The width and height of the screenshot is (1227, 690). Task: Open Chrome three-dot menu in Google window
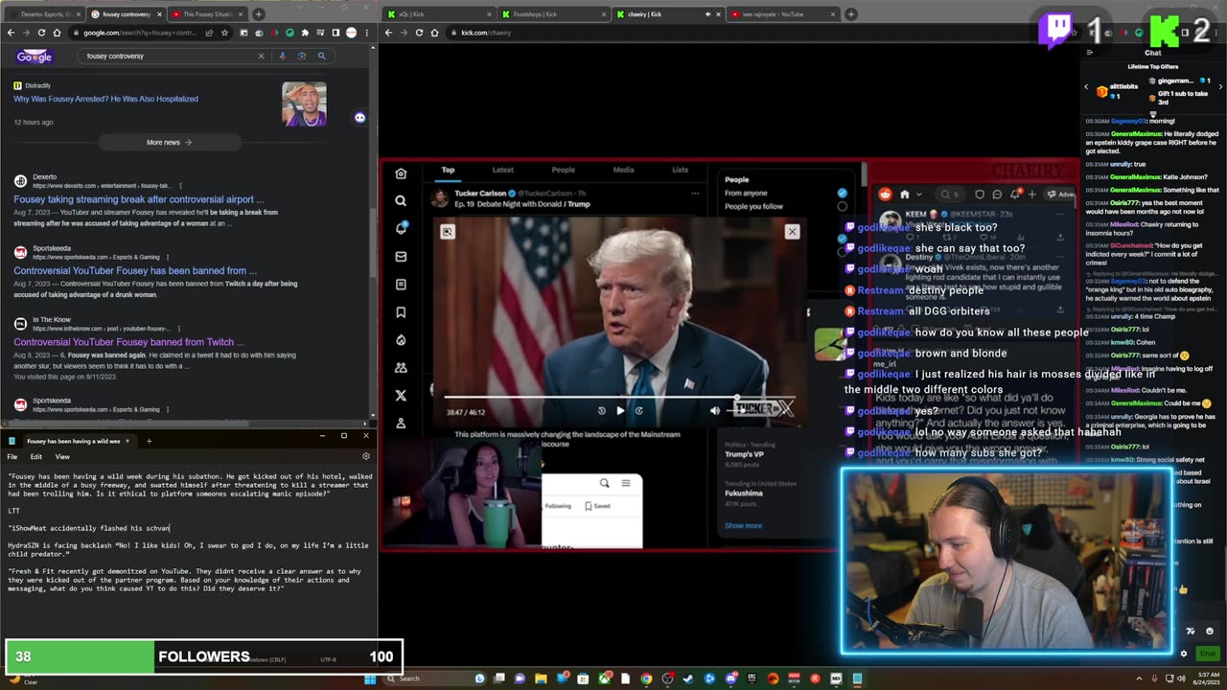365,33
